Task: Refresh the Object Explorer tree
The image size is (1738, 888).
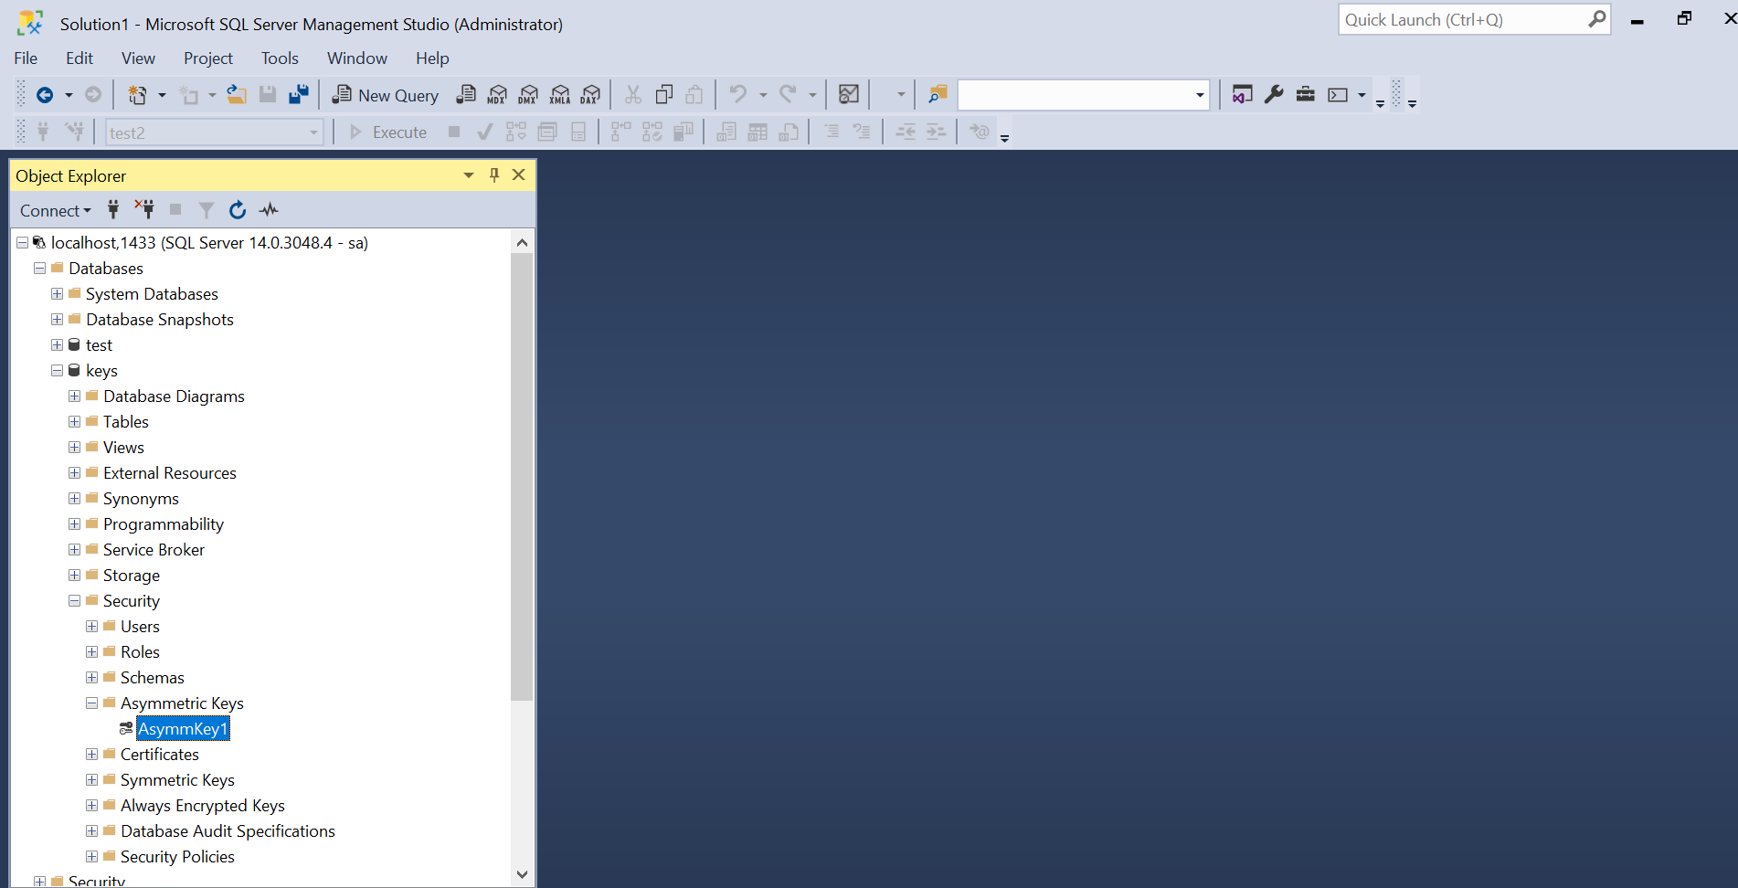Action: pos(238,210)
